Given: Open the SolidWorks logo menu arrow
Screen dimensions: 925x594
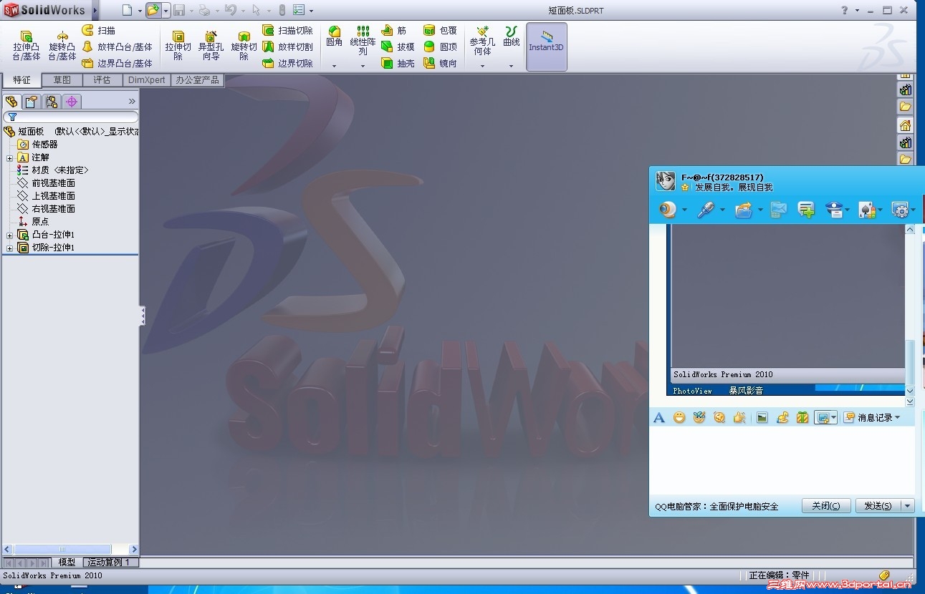Looking at the screenshot, I should click(95, 10).
